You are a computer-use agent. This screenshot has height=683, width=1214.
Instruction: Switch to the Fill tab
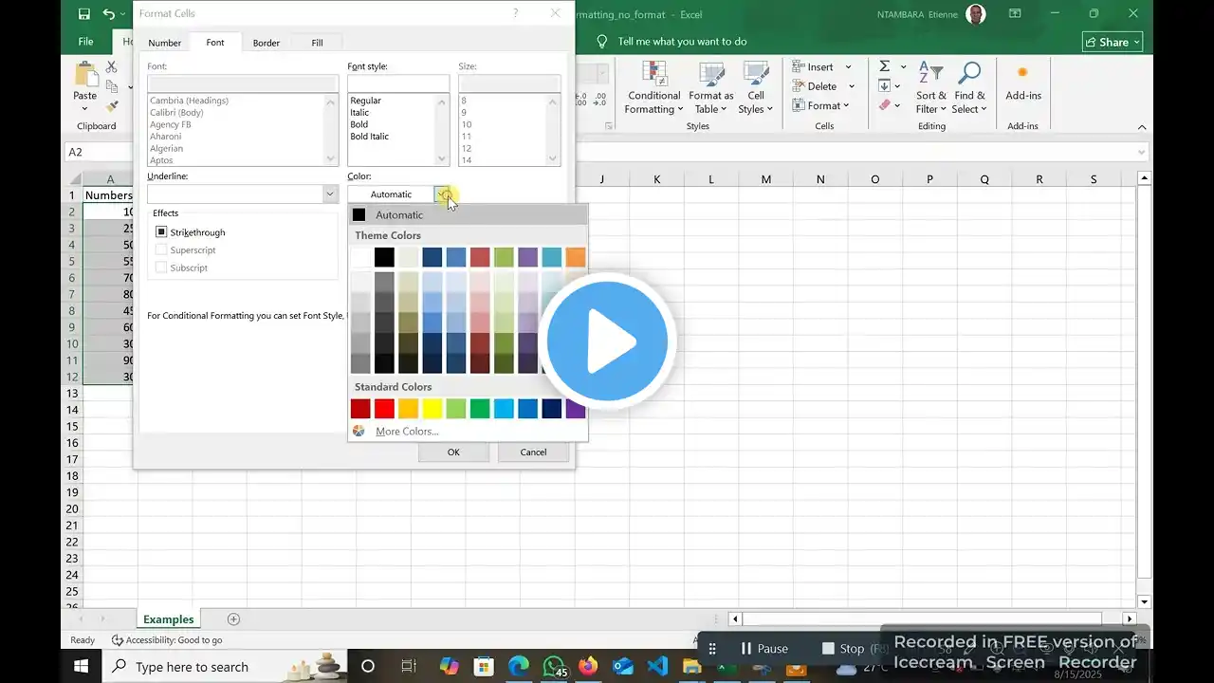317,43
